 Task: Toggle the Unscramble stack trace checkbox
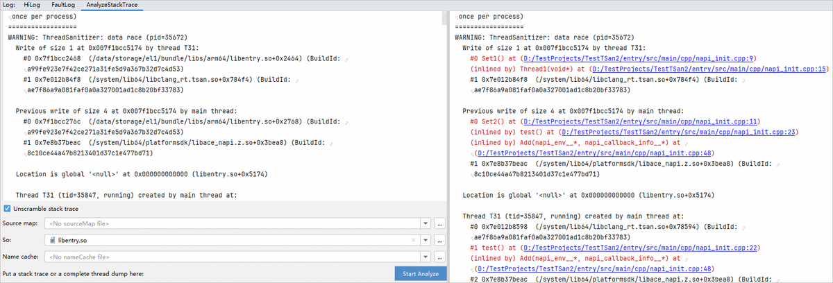(7, 209)
